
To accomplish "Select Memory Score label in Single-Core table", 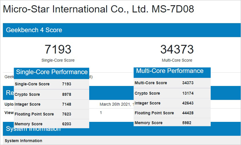I will [x=29, y=124].
